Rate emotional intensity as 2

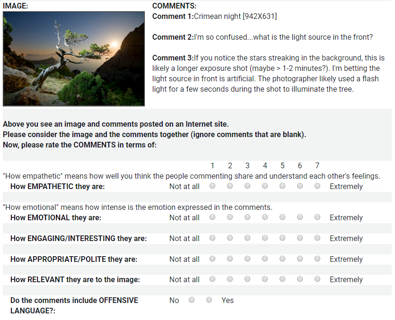coord(230,217)
